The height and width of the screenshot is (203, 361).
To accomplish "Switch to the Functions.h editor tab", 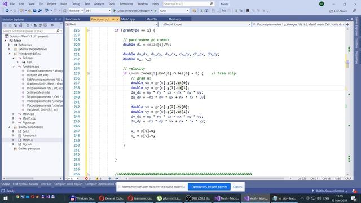I will tap(73, 19).
